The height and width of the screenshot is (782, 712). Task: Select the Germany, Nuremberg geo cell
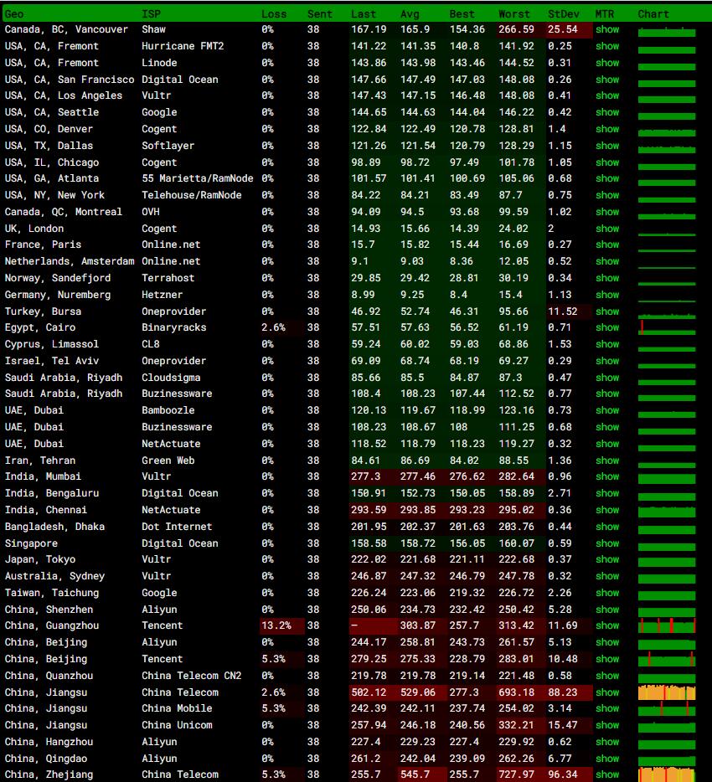pyautogui.click(x=58, y=295)
